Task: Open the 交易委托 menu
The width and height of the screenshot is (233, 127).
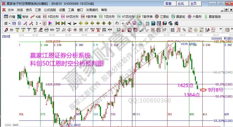Action: (92, 10)
